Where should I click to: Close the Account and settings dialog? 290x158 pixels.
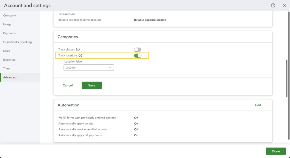[x=284, y=5]
